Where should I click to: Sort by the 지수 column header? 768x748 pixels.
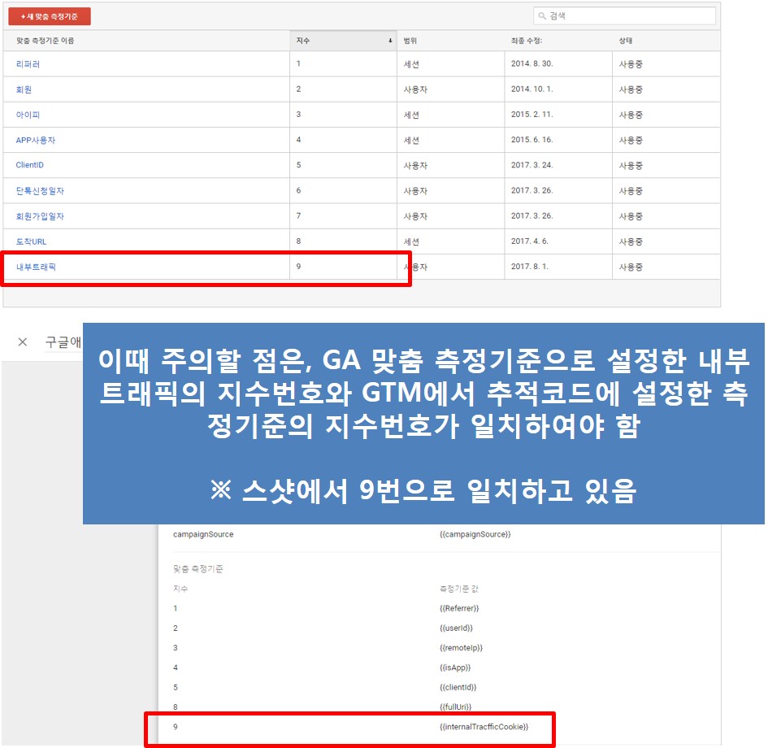click(x=343, y=41)
